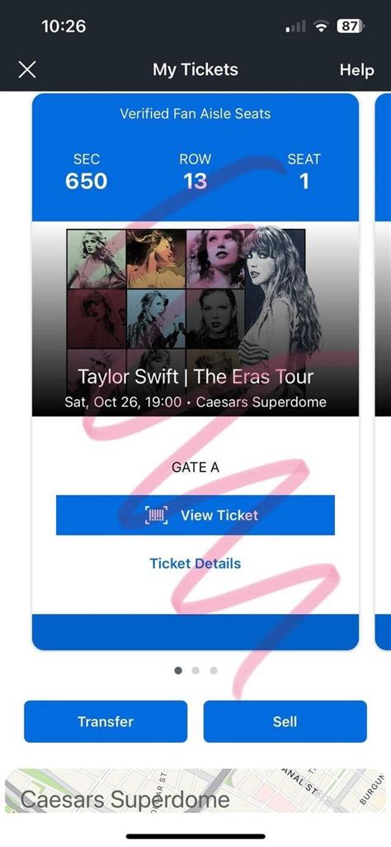Image resolution: width=391 pixels, height=847 pixels.
Task: Tap the Verified Fan Aisle Seats header
Action: pos(195,114)
